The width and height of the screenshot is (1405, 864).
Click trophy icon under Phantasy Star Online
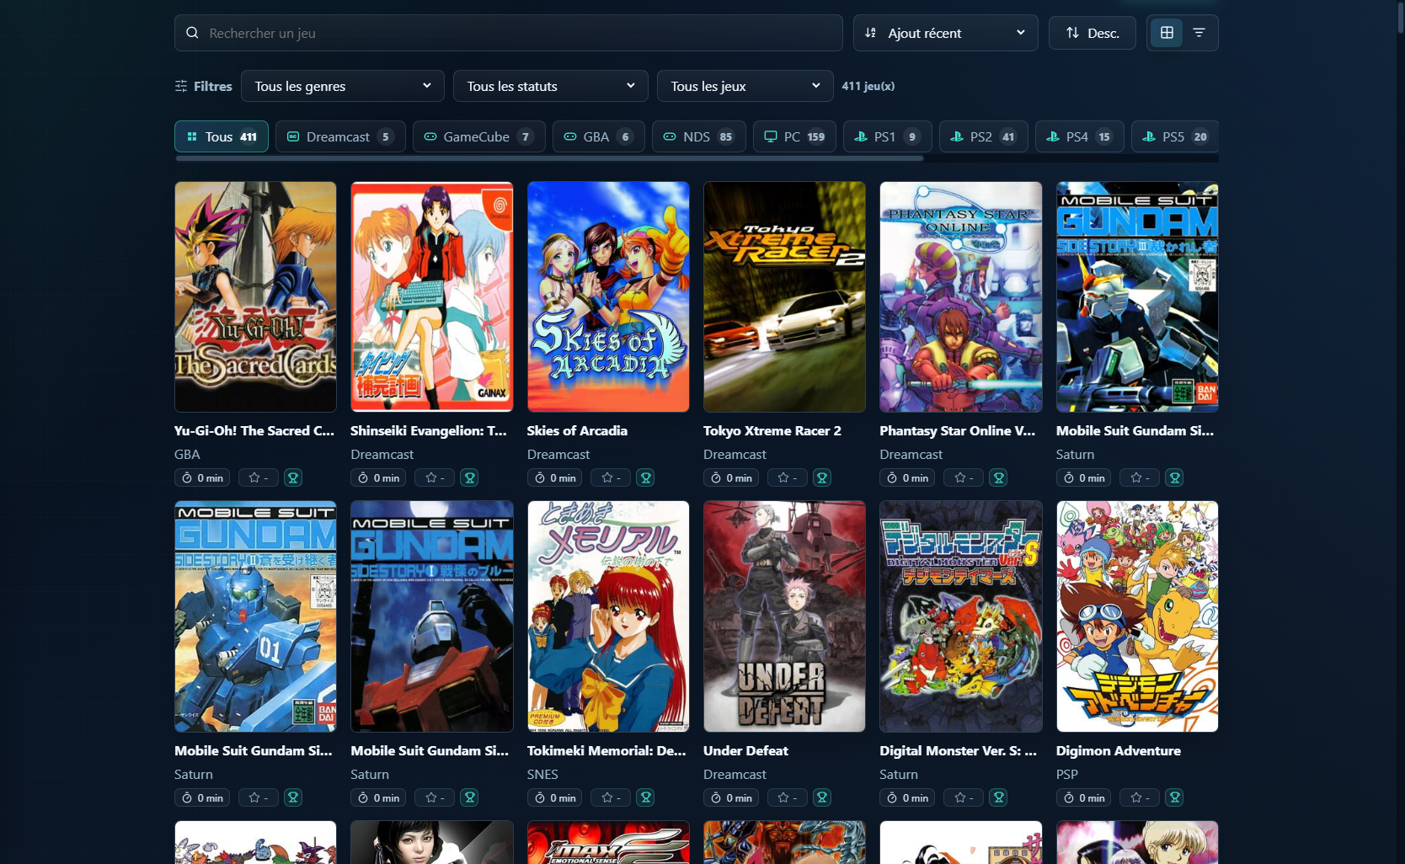999,477
